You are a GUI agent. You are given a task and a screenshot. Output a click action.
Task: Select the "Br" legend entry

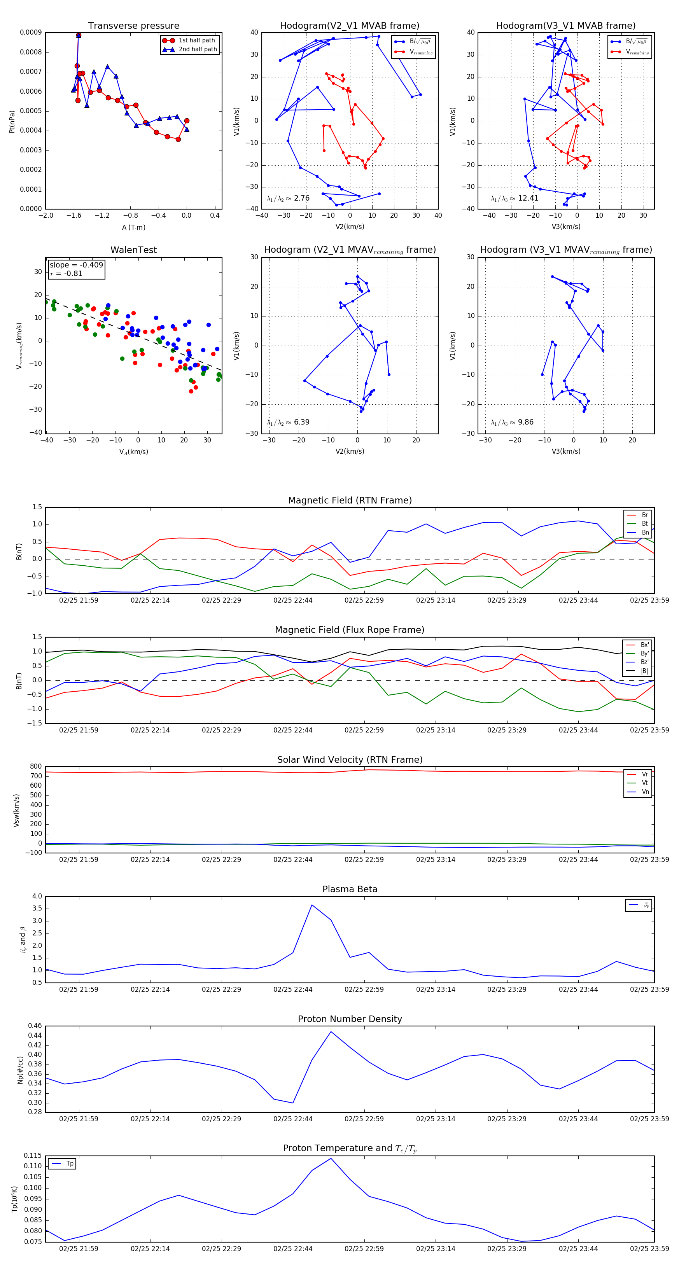[638, 515]
